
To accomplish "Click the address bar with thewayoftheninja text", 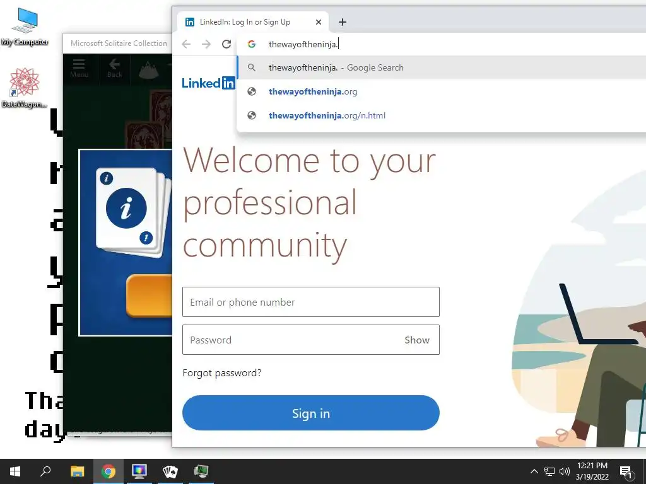I will click(x=441, y=44).
